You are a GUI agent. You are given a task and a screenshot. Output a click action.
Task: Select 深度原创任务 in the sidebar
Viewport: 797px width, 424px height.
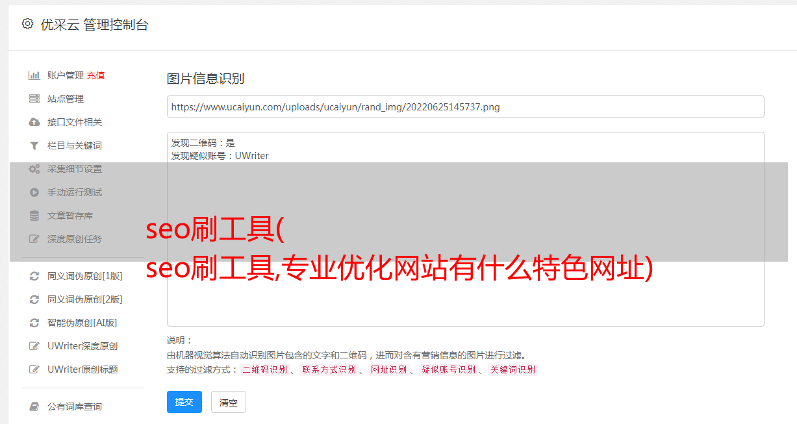click(75, 239)
